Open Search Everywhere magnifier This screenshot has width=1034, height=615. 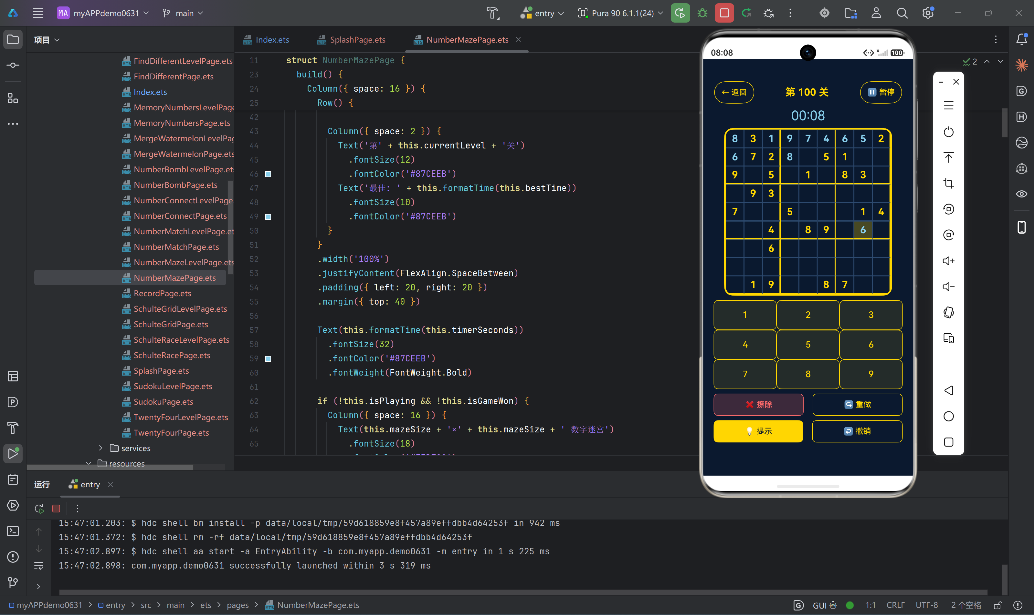click(902, 13)
